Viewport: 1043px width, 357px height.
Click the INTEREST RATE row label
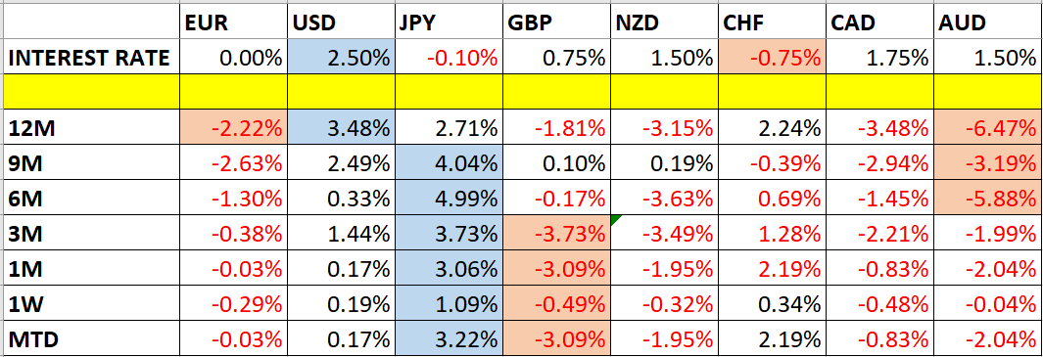tap(92, 57)
